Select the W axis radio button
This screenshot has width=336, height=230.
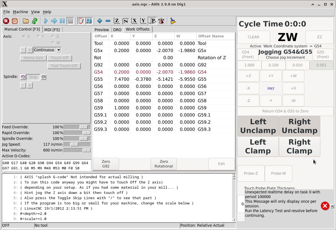(x=53, y=43)
